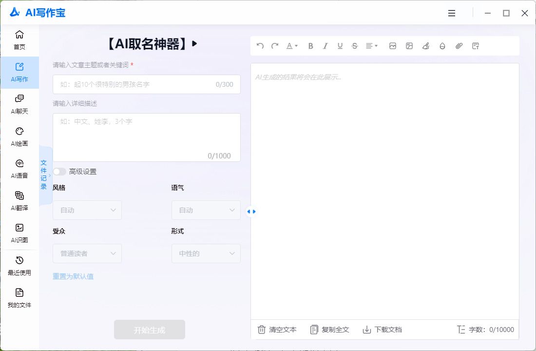The width and height of the screenshot is (536, 351).
Task: Show 最近使用 recently used items
Action: (19, 266)
